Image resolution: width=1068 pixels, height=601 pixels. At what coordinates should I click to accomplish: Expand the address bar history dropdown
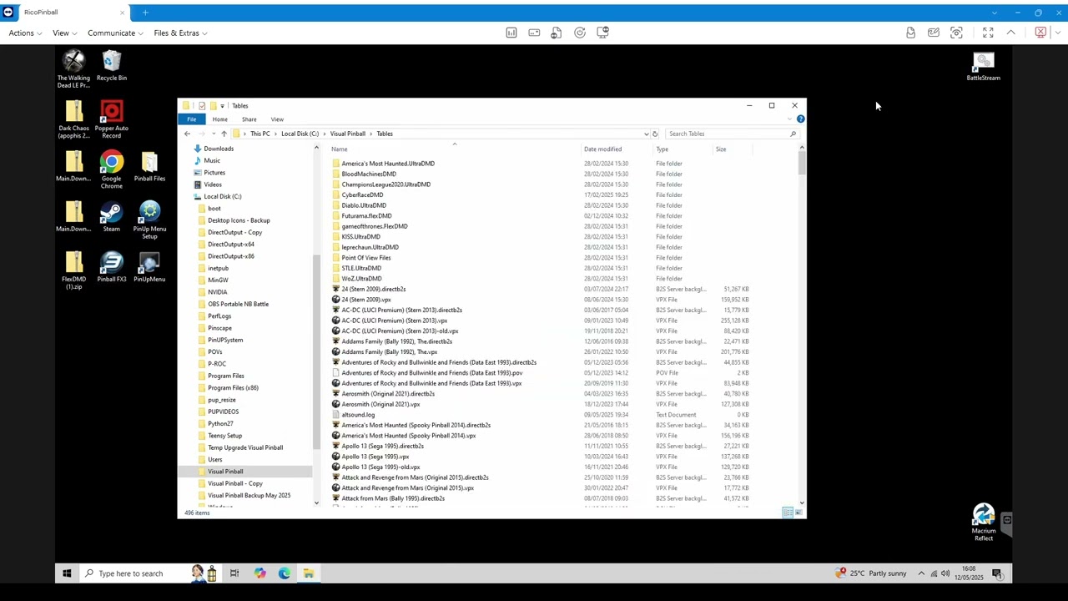(646, 134)
